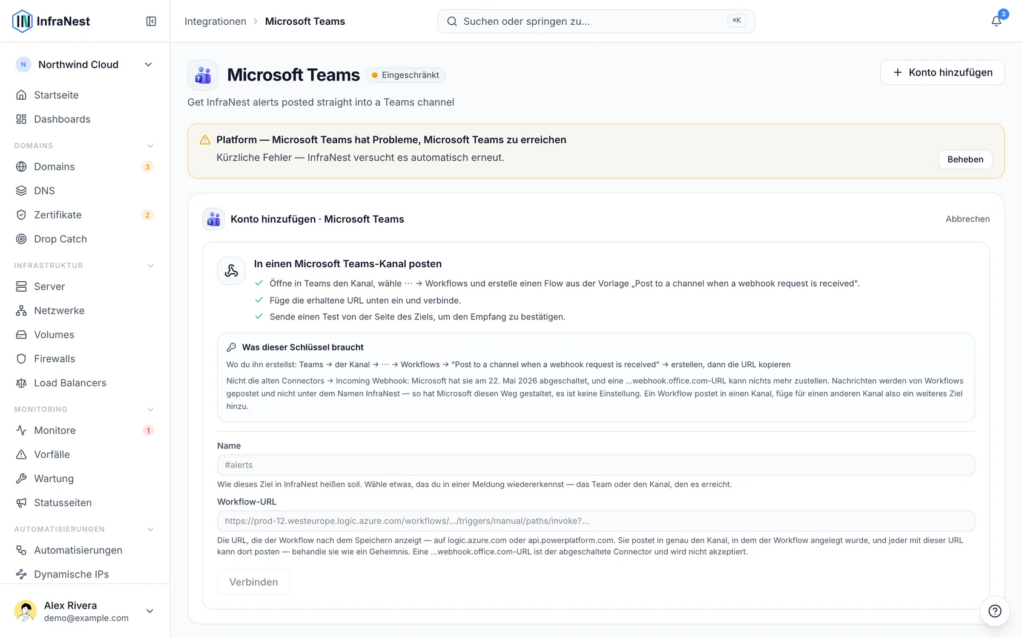Open Alex Rivera account menu
This screenshot has width=1022, height=638.
(x=85, y=611)
